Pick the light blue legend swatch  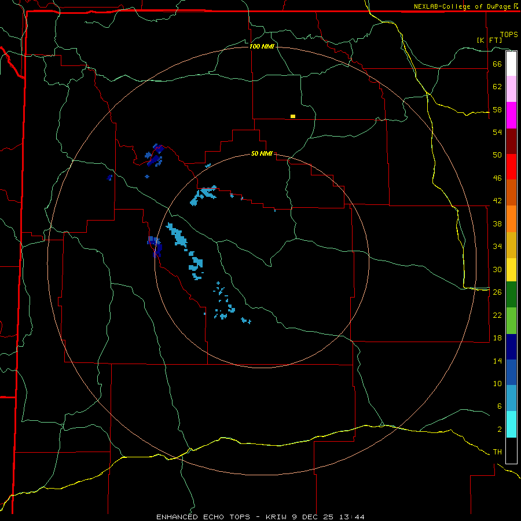[511, 398]
